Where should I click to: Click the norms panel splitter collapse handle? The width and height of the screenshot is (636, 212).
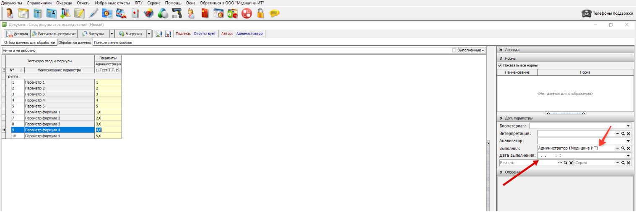[x=565, y=113]
